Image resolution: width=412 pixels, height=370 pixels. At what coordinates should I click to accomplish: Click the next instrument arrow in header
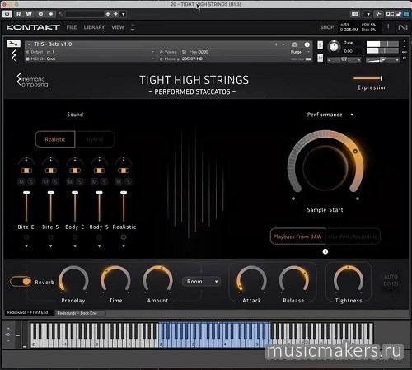(283, 44)
